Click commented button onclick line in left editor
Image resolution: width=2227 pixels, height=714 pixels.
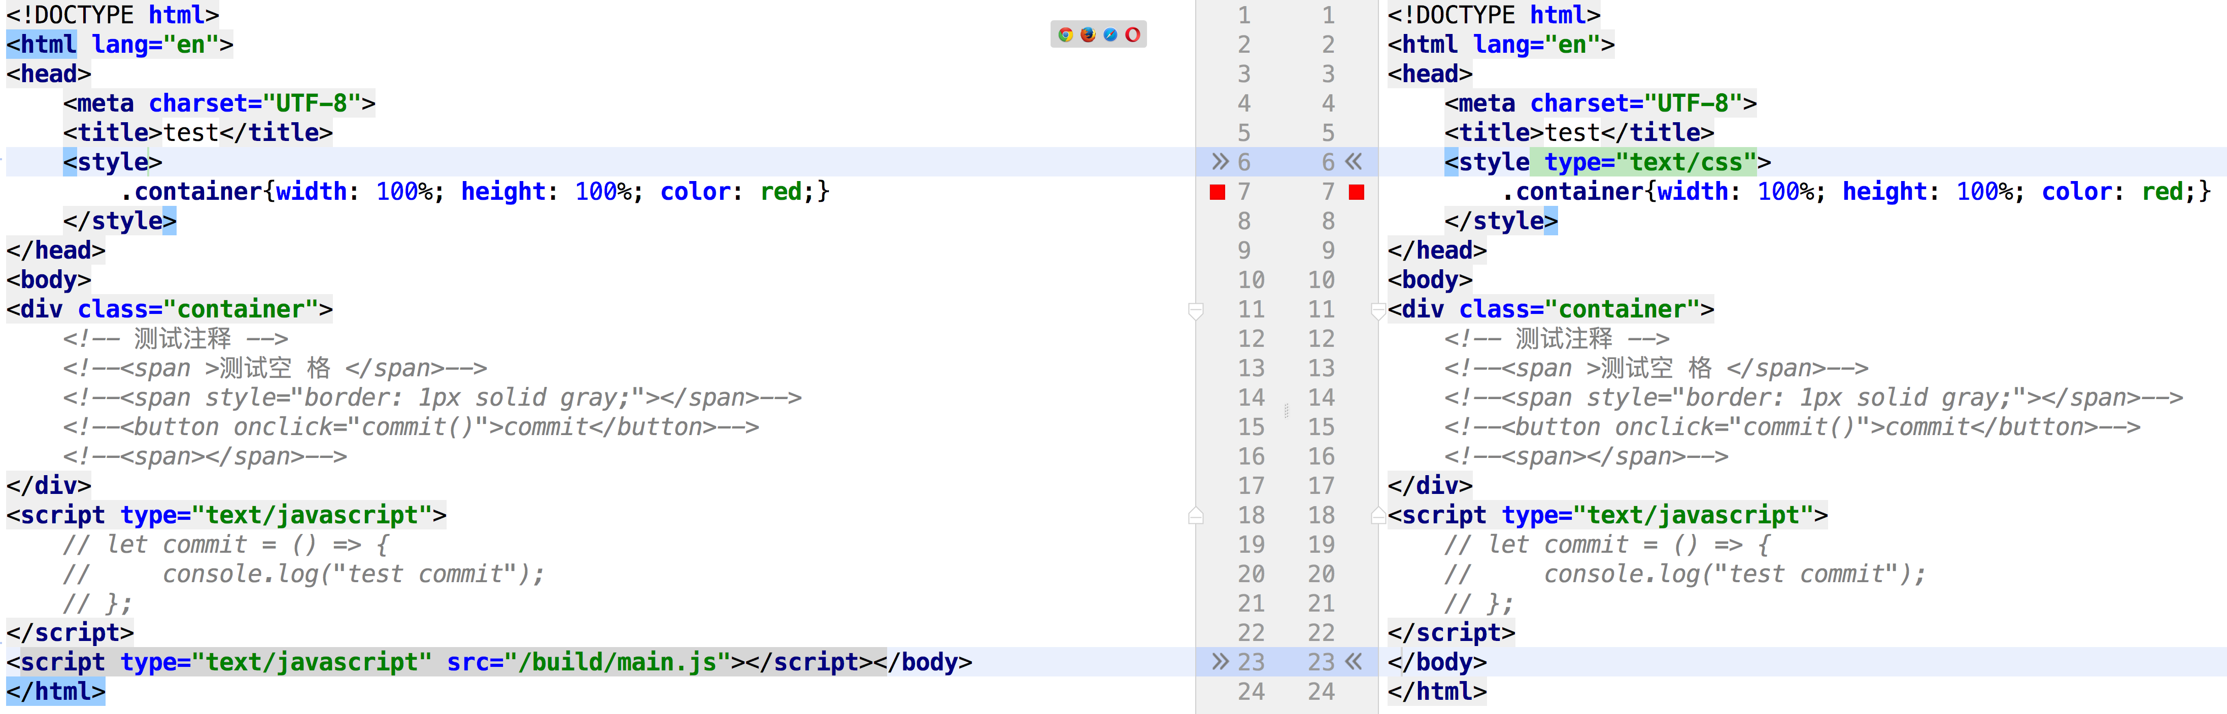[411, 426]
